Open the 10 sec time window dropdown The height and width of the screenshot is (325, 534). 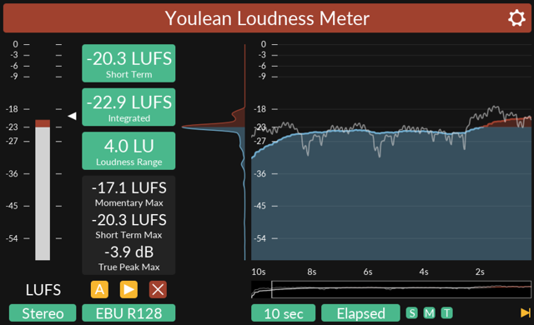point(284,312)
